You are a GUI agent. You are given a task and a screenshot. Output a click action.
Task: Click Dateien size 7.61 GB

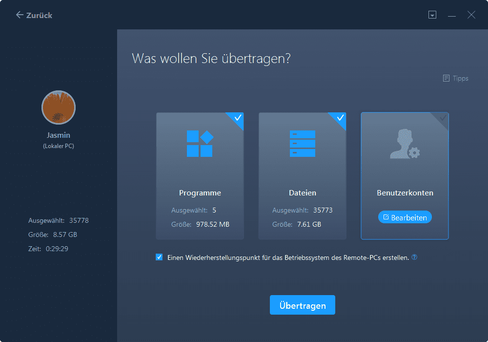[x=309, y=224]
